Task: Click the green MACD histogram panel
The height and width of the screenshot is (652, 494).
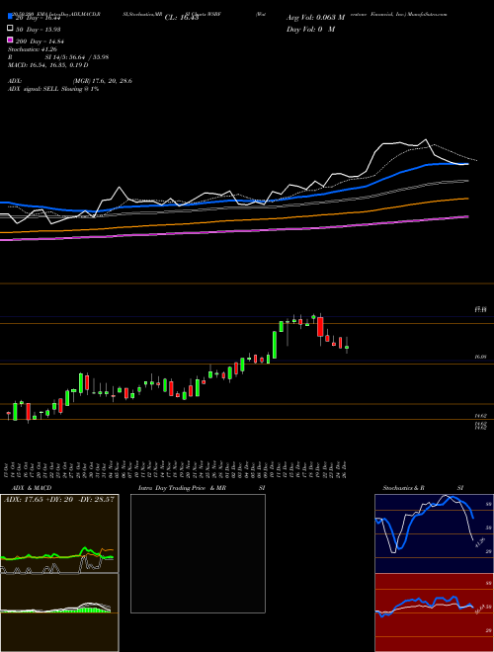Action: click(x=59, y=612)
